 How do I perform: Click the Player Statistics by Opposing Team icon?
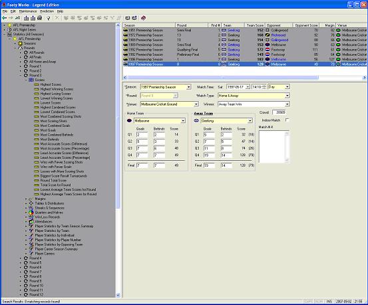point(31,245)
